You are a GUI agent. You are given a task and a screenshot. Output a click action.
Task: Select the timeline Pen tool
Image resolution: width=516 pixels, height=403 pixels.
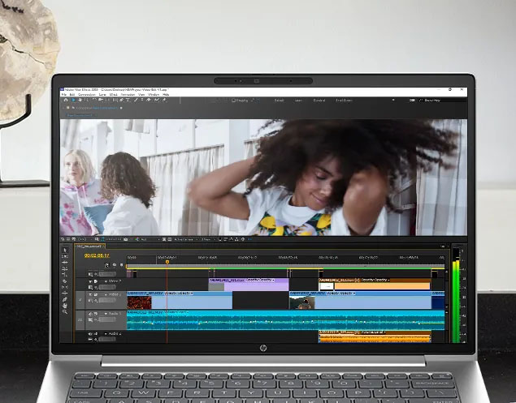click(x=65, y=299)
